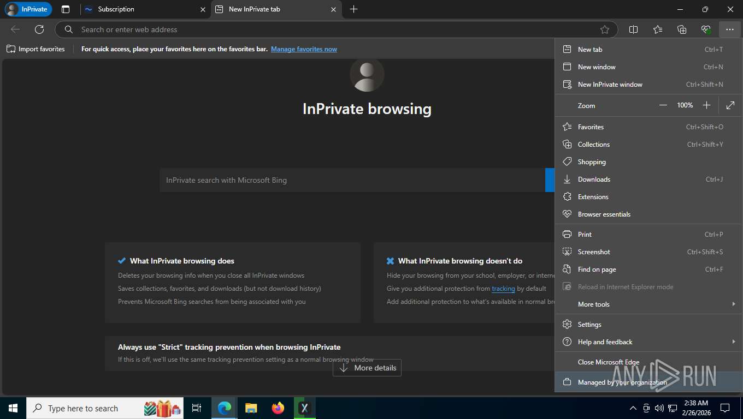Click the Type here to search taskbar box

point(106,408)
